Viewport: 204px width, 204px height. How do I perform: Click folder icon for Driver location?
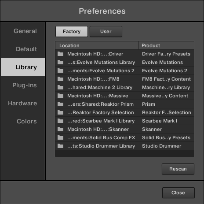pyautogui.click(x=60, y=54)
